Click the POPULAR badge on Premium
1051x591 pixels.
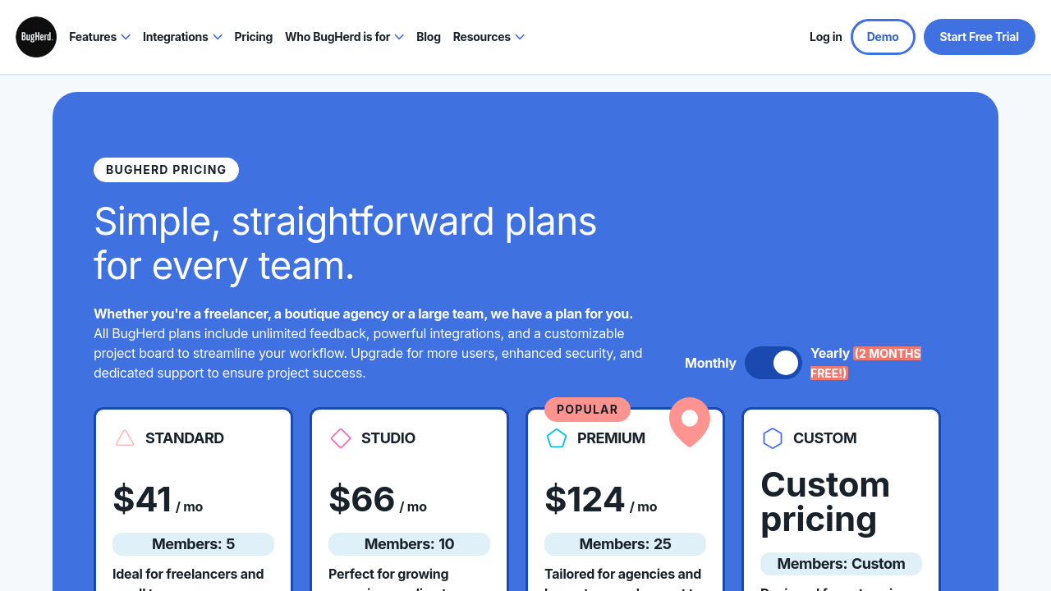click(587, 410)
